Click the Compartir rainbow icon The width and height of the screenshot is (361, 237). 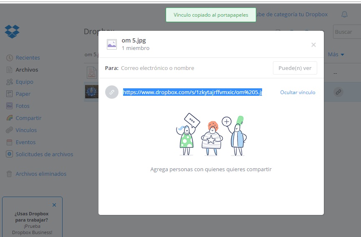pyautogui.click(x=10, y=118)
